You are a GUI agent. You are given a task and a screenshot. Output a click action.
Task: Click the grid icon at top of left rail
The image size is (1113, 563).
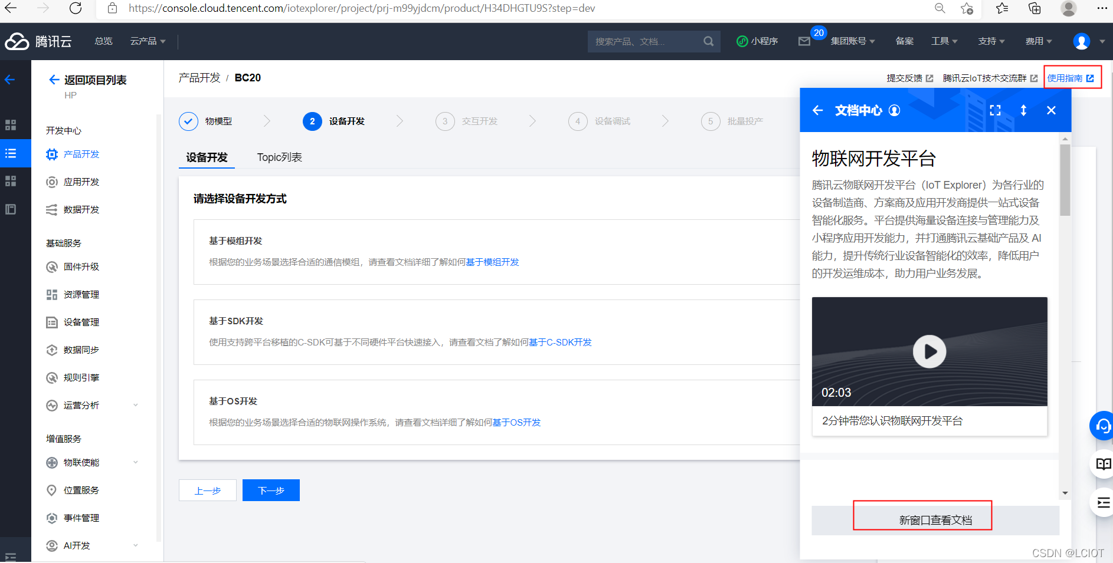[11, 125]
